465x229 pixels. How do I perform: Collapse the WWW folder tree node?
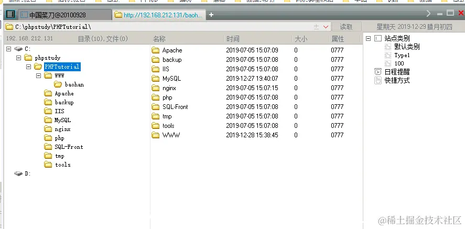(x=38, y=75)
